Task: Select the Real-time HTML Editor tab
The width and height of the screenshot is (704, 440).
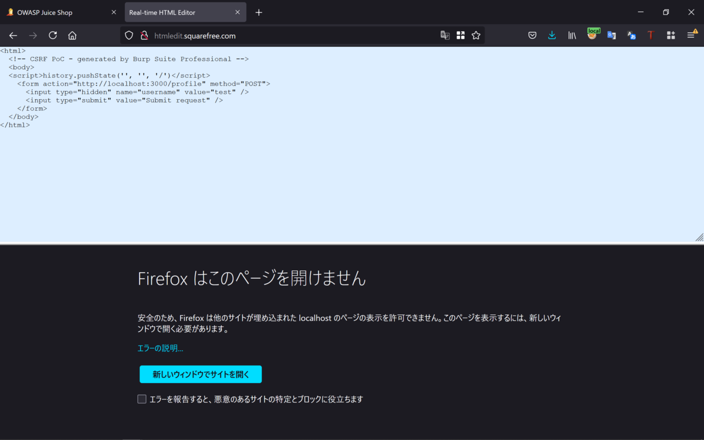Action: (185, 12)
